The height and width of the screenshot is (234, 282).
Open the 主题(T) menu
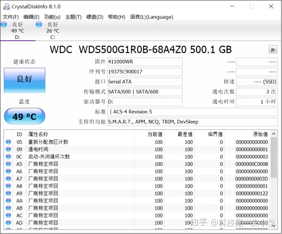pos(73,17)
